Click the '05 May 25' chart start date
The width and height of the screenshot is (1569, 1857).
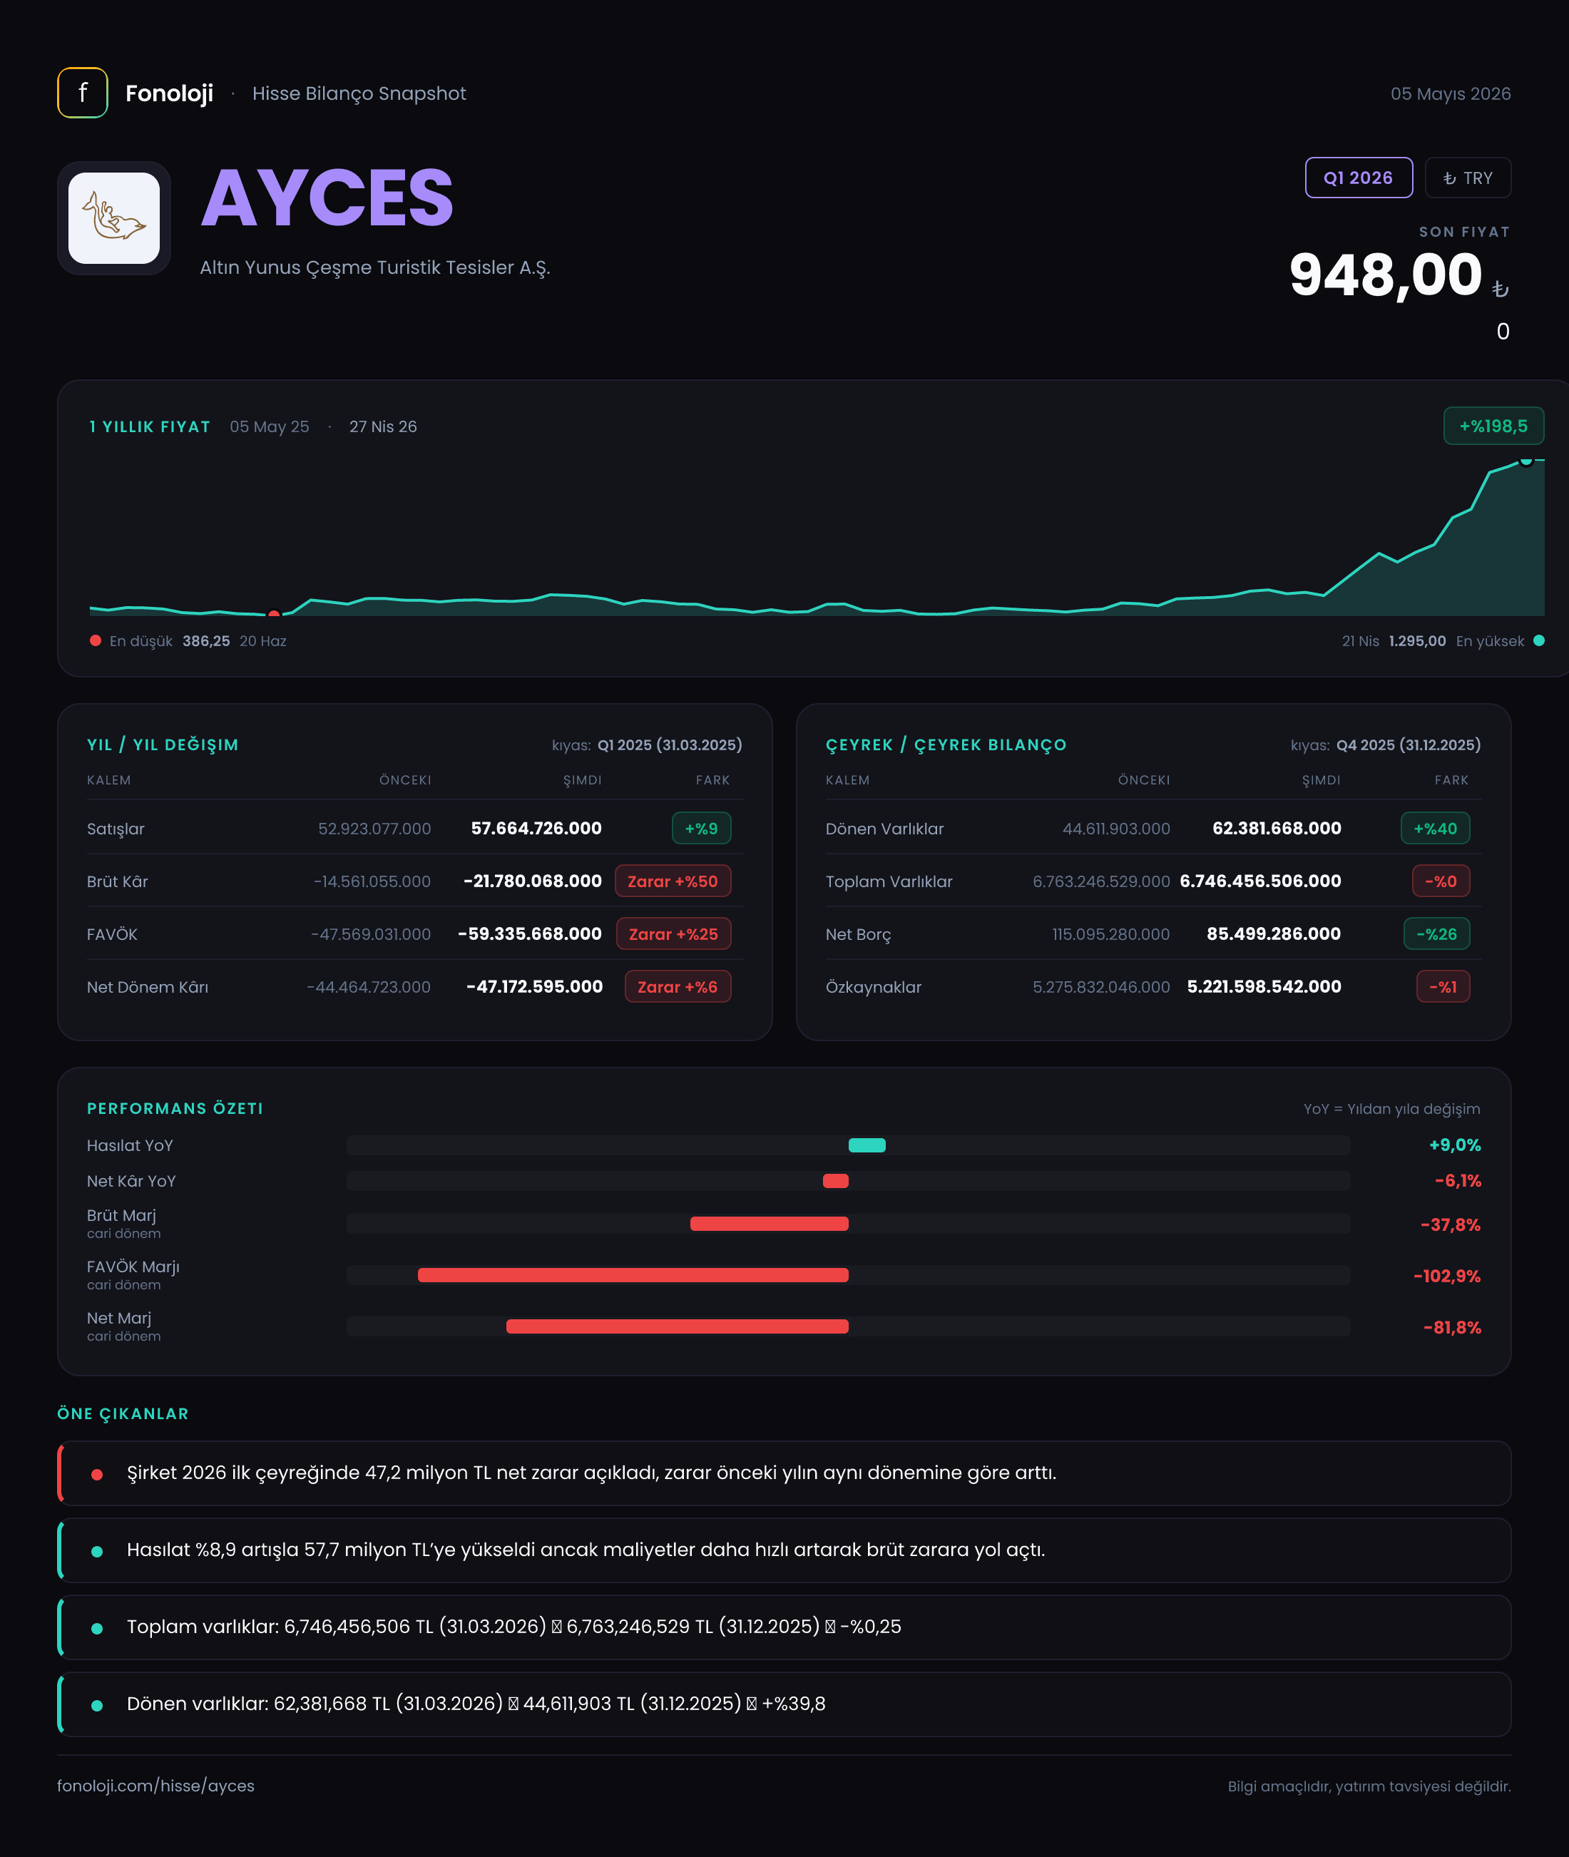click(x=270, y=427)
